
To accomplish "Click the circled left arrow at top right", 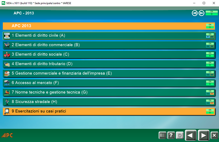I will [195, 13].
